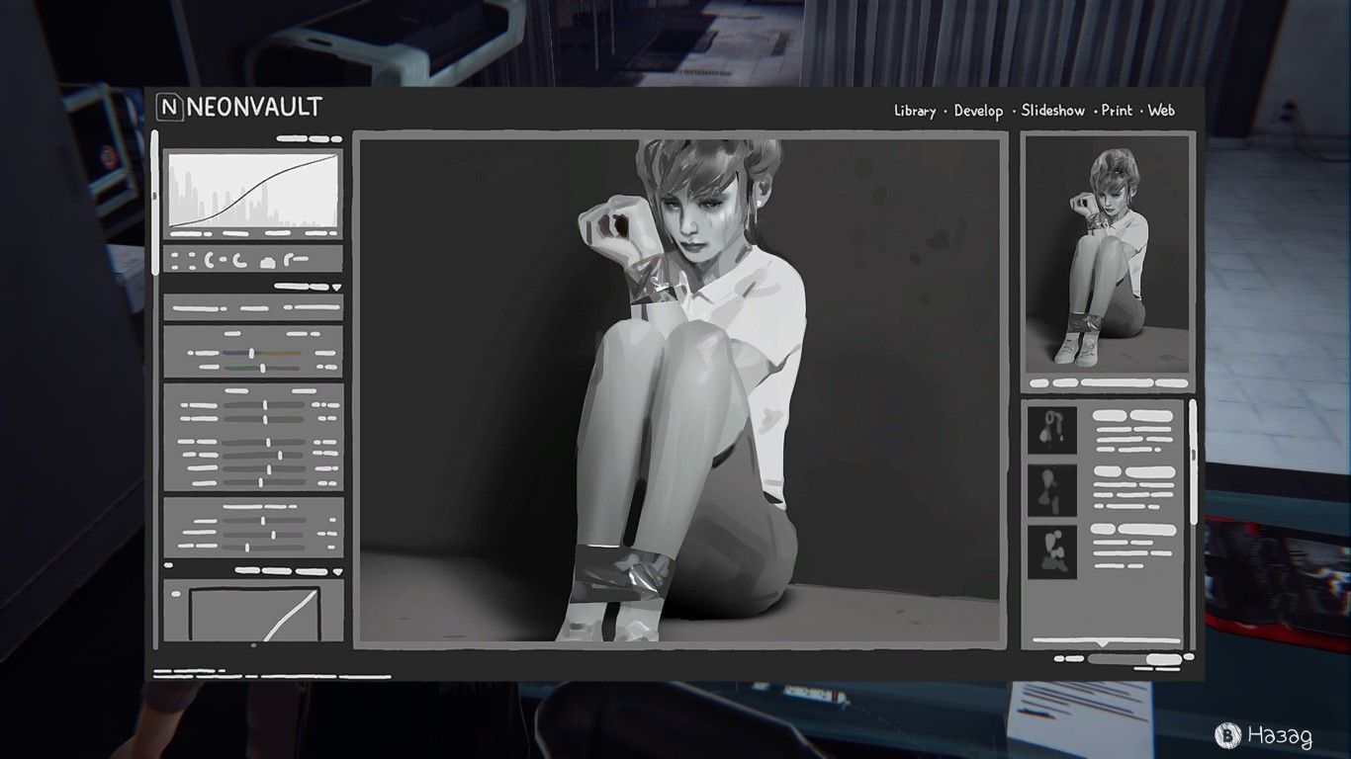Click the last slider in the six-slider panel

click(x=264, y=482)
